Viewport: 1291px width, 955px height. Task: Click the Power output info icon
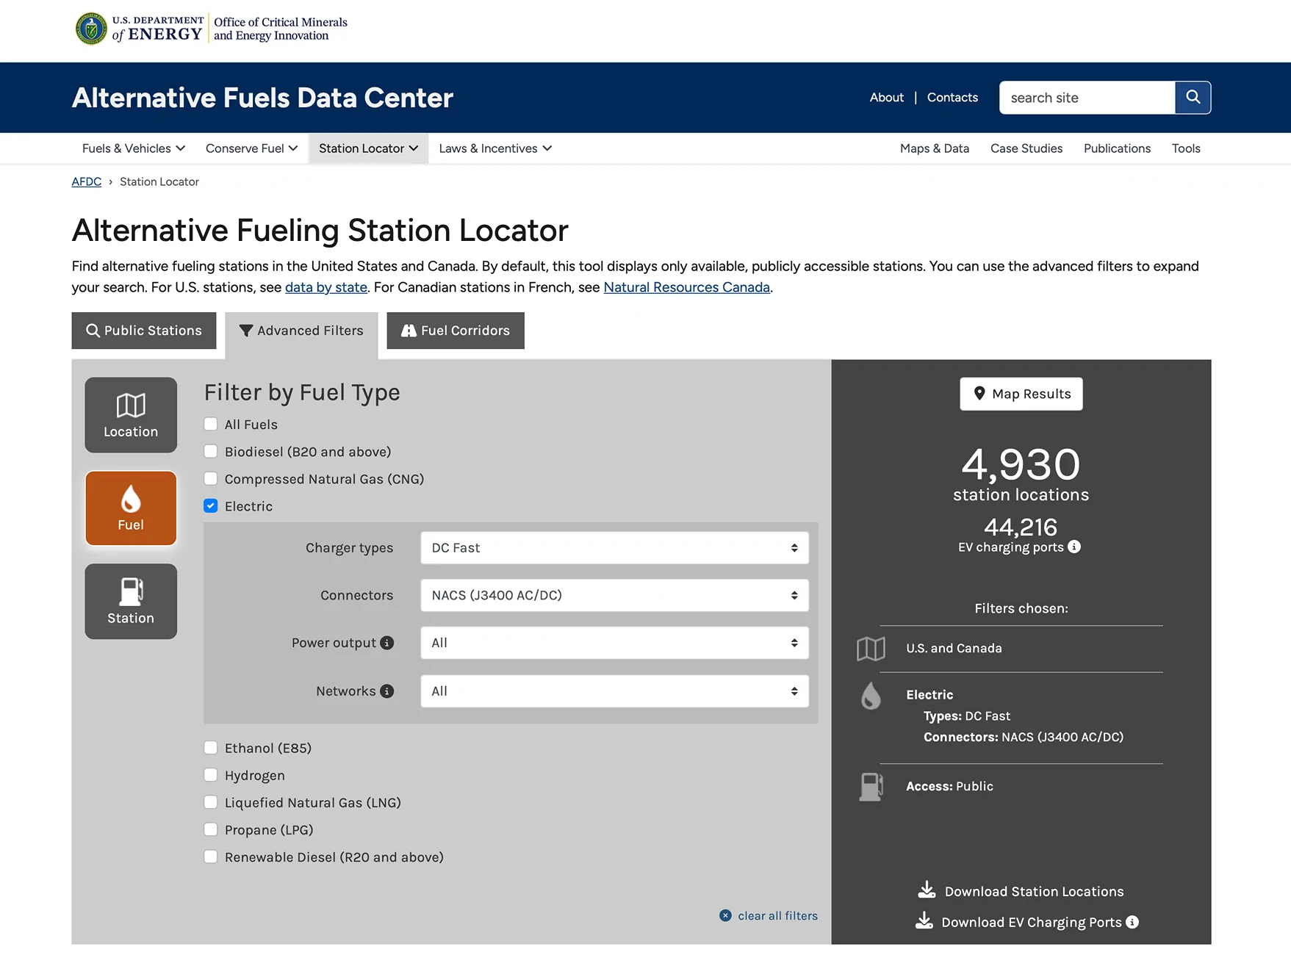pos(387,643)
